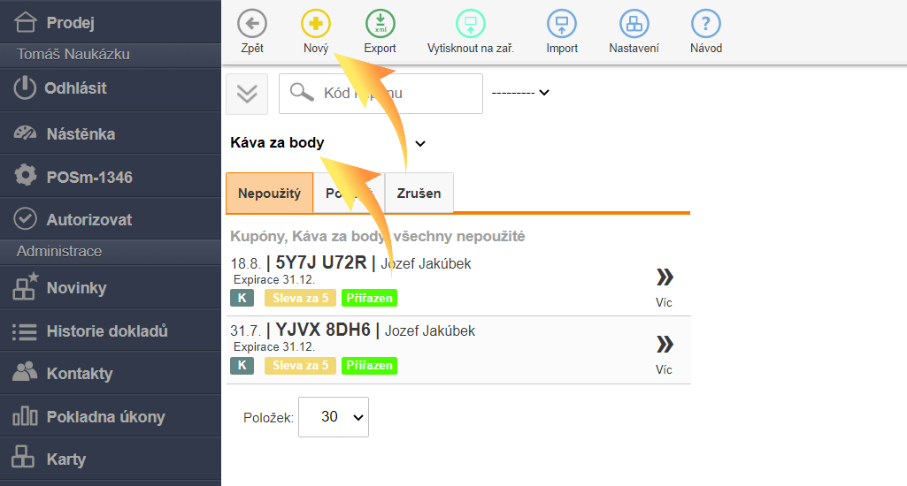Switch to the Nepoužitý tab
907x486 pixels.
[x=269, y=194]
